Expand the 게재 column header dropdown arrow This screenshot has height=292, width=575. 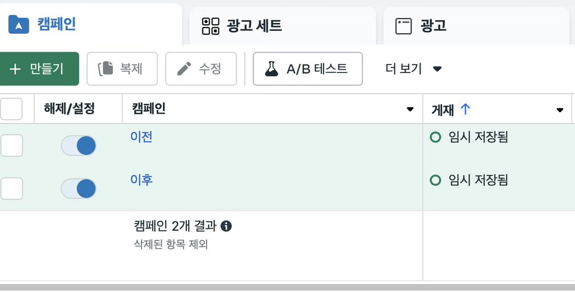560,109
